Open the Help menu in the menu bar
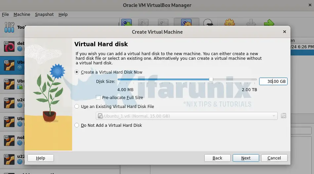This screenshot has height=174, width=314. pos(63,15)
